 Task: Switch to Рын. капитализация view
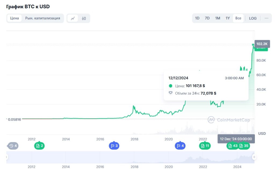(x=42, y=18)
